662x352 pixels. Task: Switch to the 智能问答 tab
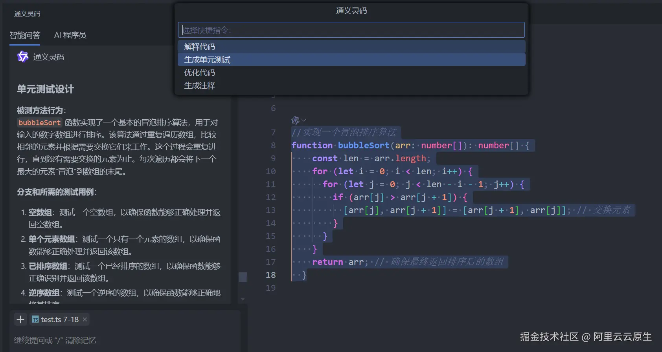click(25, 35)
